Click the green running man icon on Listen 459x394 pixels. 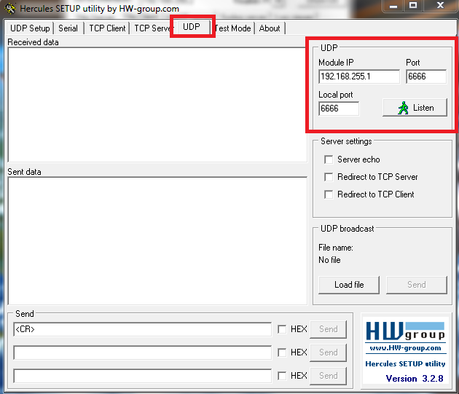[403, 108]
